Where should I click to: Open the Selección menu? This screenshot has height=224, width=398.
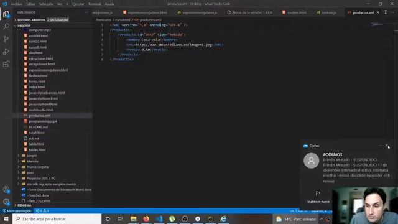46,4
